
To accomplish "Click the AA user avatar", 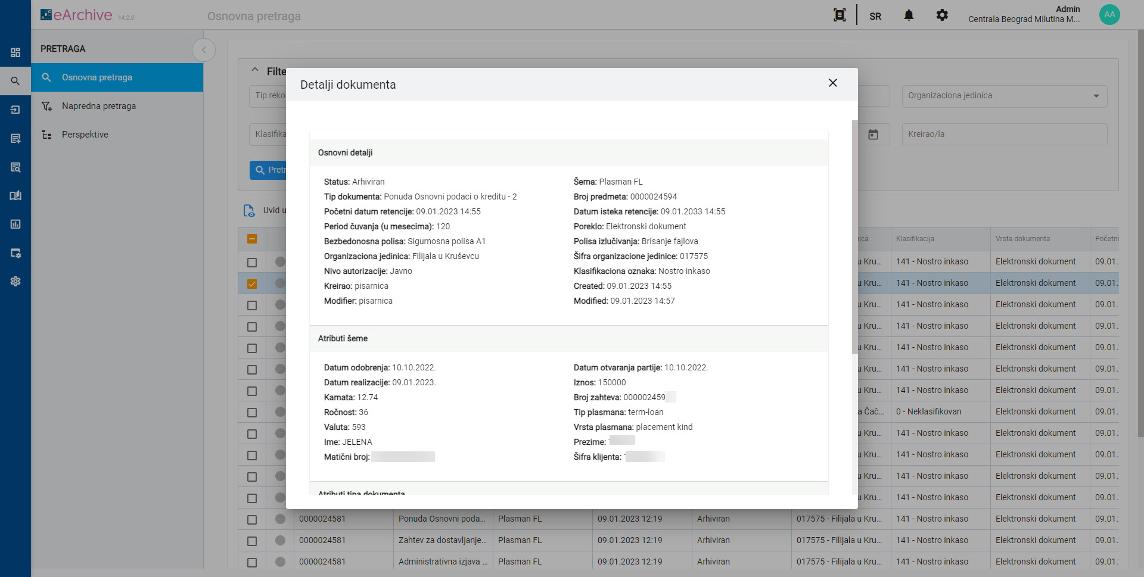I will (1109, 15).
